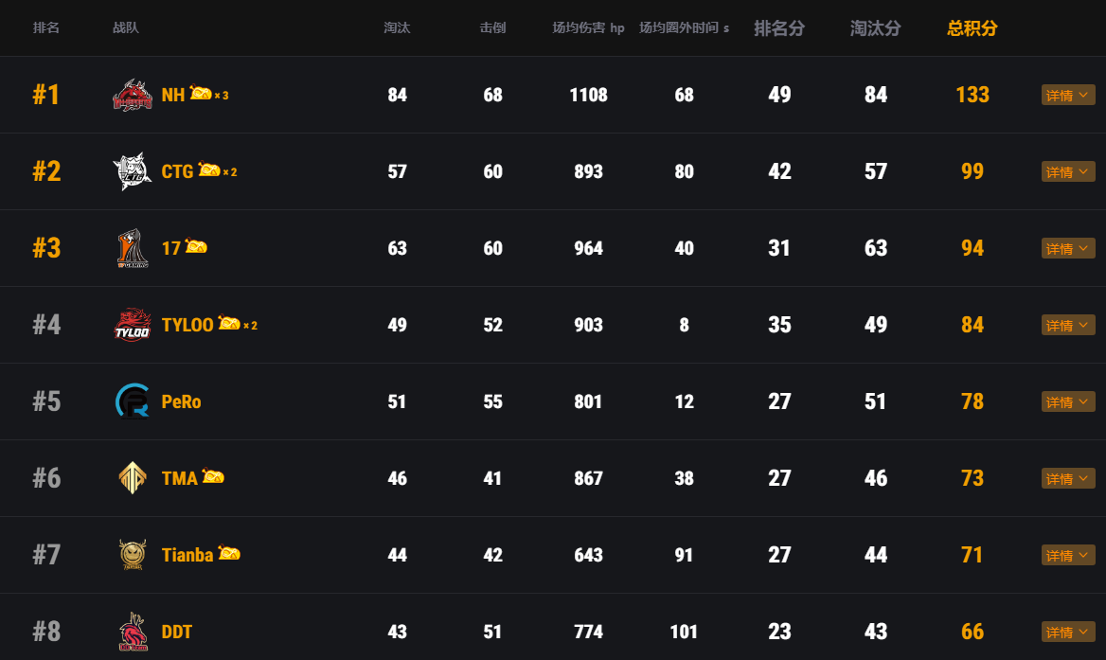Click the NH team logo
Image resolution: width=1106 pixels, height=660 pixels.
[x=132, y=95]
